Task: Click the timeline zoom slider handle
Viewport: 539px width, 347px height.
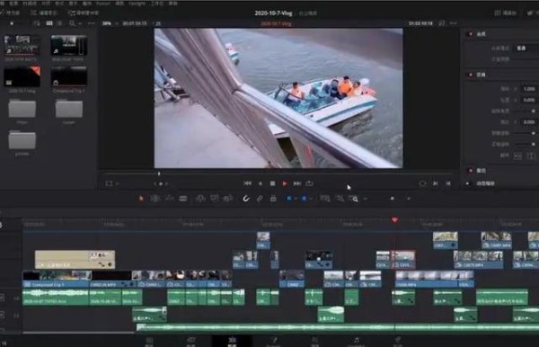Action: click(393, 199)
